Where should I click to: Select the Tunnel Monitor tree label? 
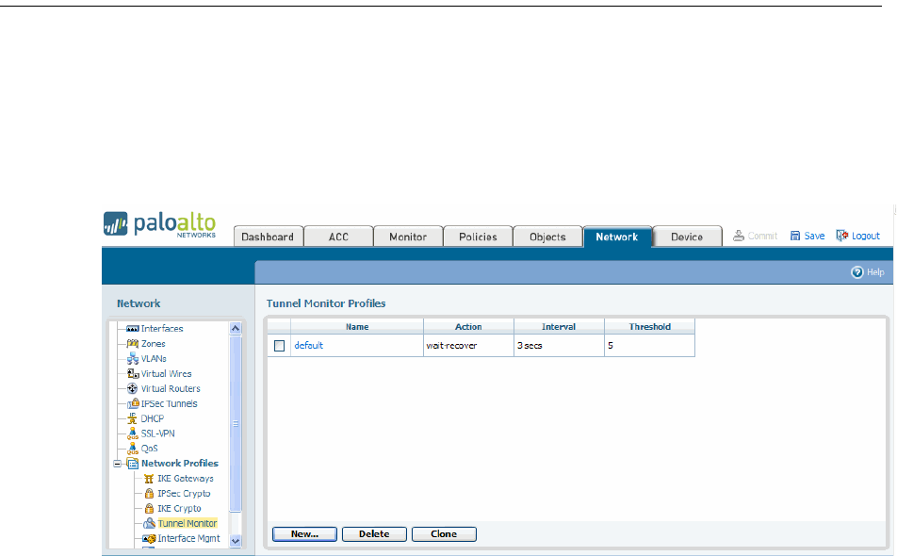click(188, 523)
